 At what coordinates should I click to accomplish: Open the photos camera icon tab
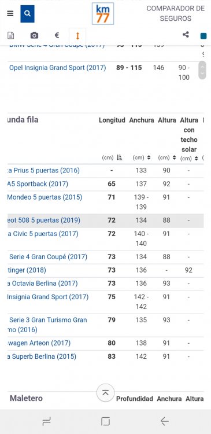[x=34, y=35]
